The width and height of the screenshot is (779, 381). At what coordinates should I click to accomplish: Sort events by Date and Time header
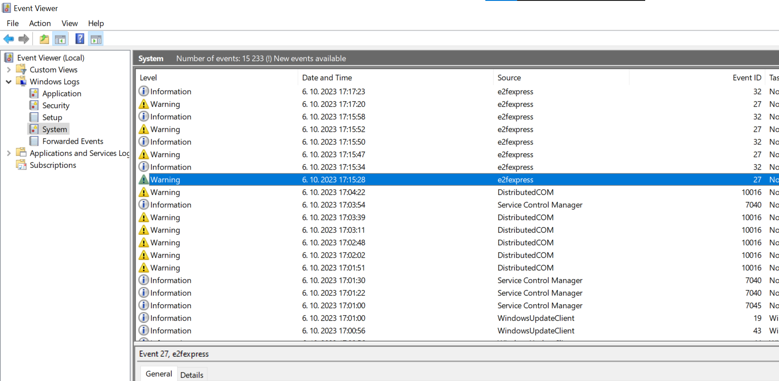coord(395,78)
